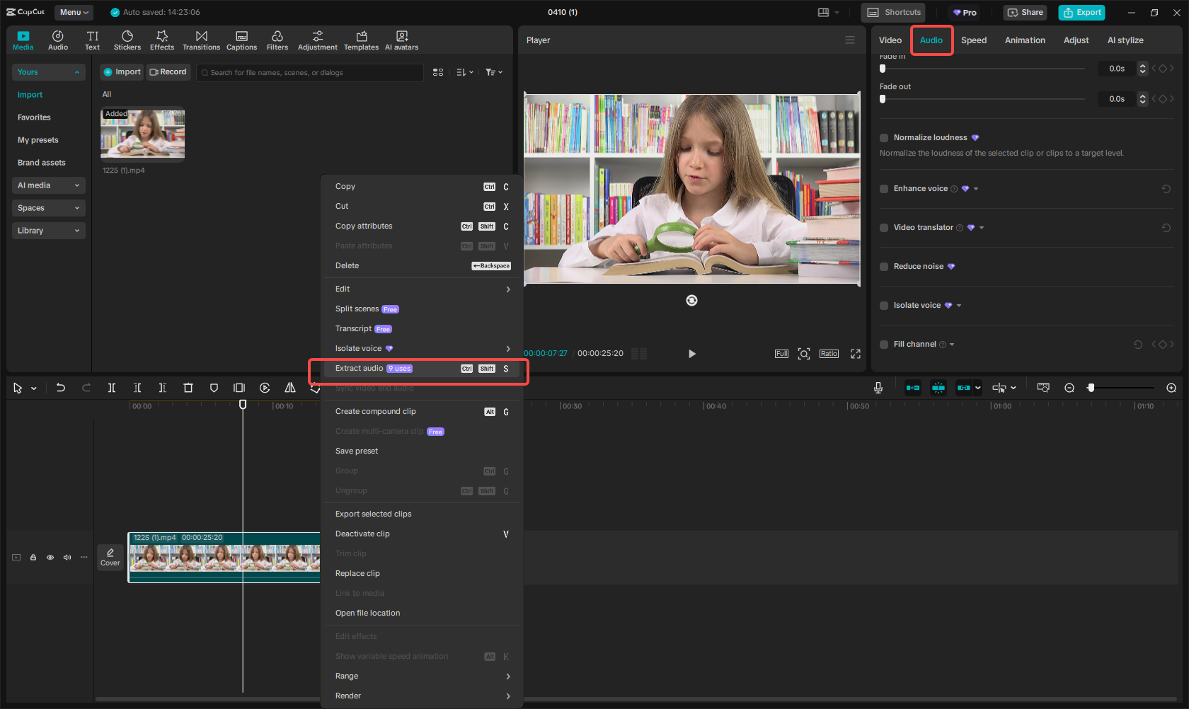Open the Filters panel
Screen dimensions: 1189x709
tap(277, 40)
